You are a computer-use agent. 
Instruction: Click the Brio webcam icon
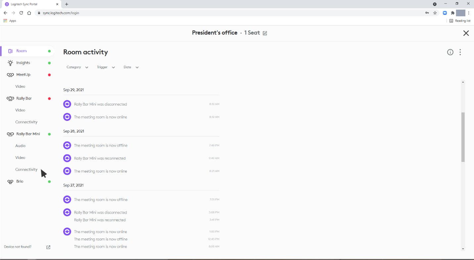click(10, 182)
